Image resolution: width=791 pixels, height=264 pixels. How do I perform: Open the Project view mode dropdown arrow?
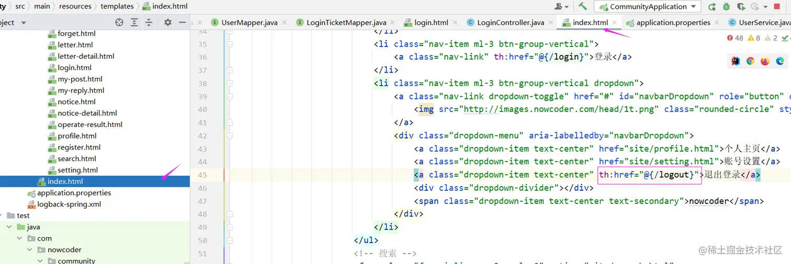pyautogui.click(x=24, y=23)
